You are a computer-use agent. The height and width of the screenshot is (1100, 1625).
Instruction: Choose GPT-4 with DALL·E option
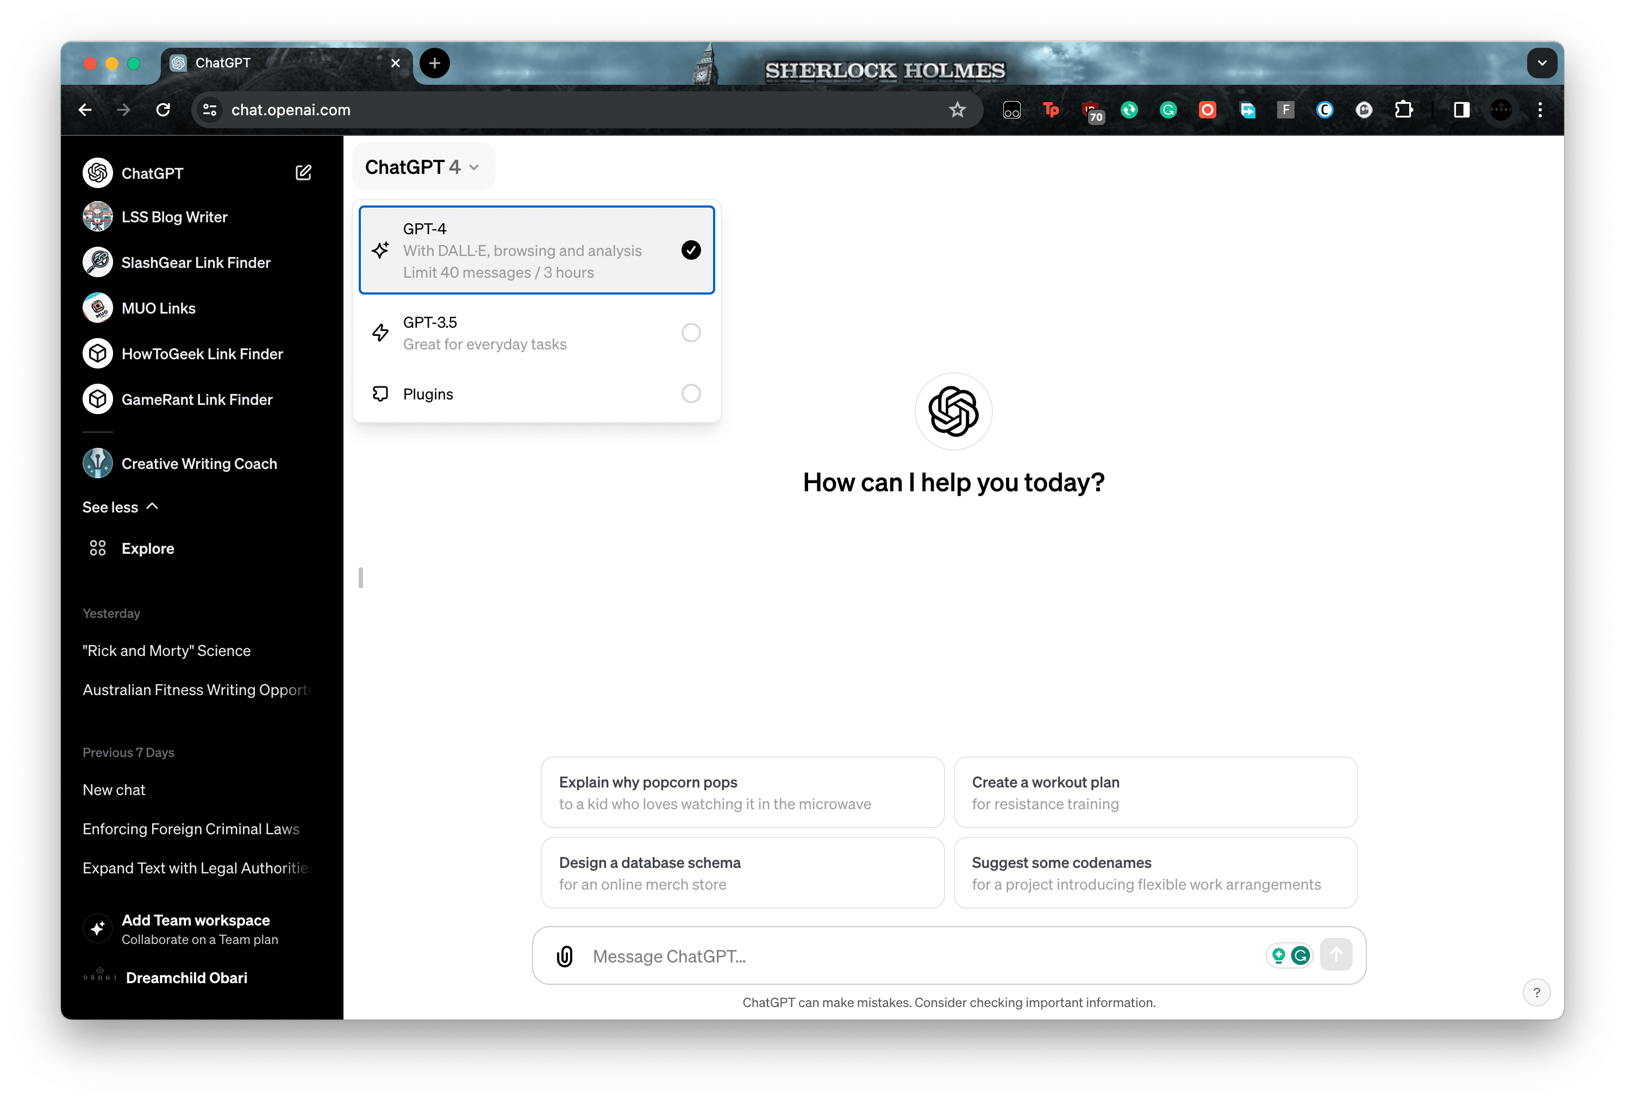tap(536, 249)
